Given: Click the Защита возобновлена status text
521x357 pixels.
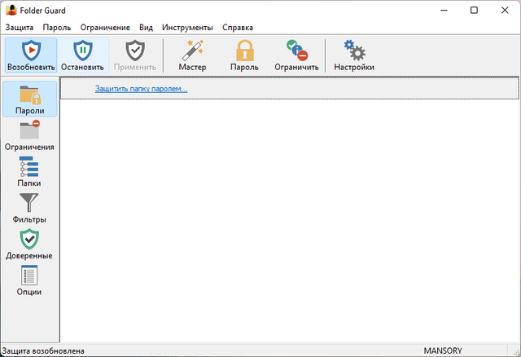Looking at the screenshot, I should (43, 351).
